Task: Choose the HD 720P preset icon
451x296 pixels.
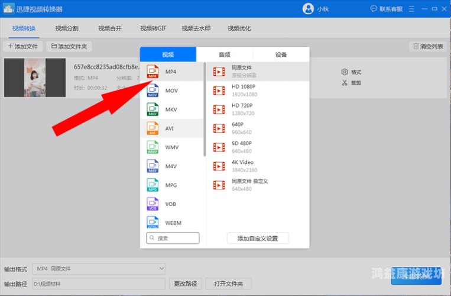Action: 219,110
